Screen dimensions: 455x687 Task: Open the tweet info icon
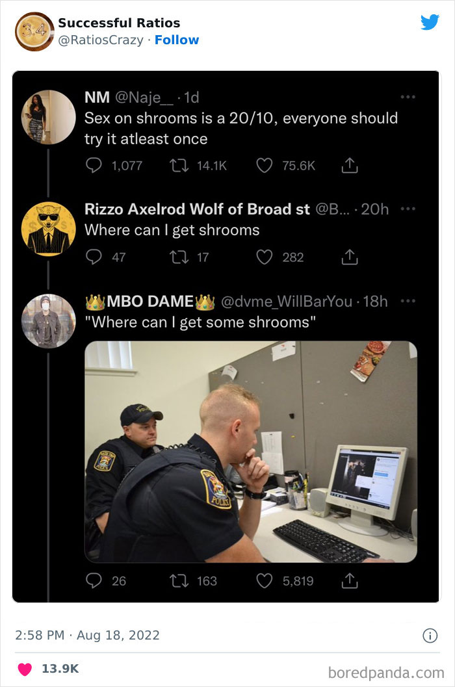(x=430, y=635)
